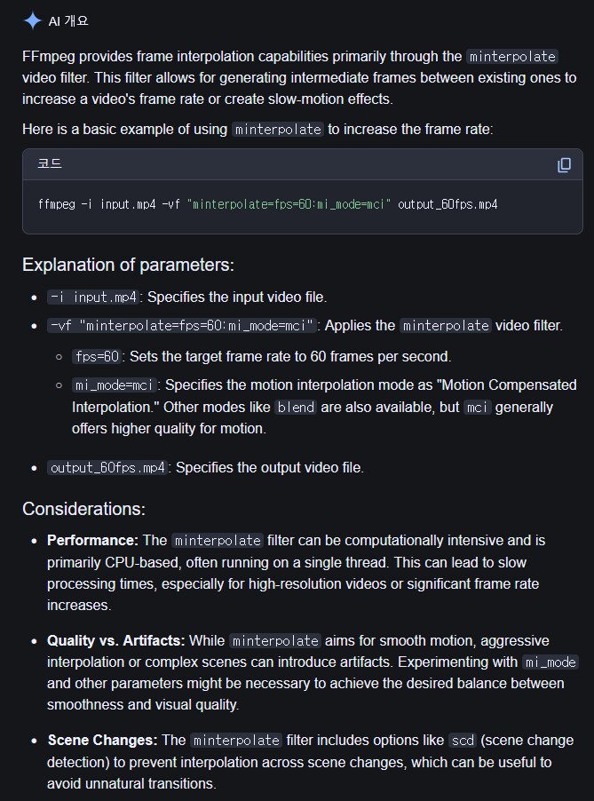The height and width of the screenshot is (801, 594).
Task: Click "minterpolate" chip in the first intro sentence
Action: (512, 56)
